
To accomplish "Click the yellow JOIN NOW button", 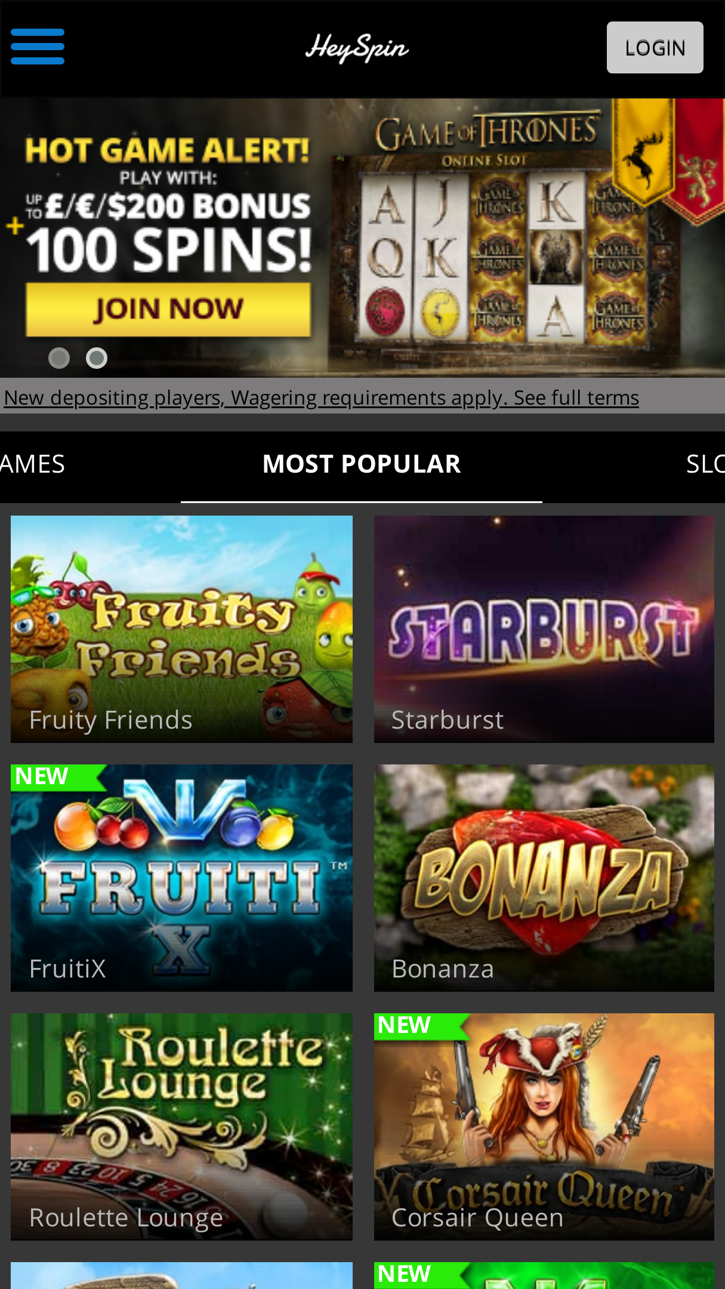I will [168, 310].
